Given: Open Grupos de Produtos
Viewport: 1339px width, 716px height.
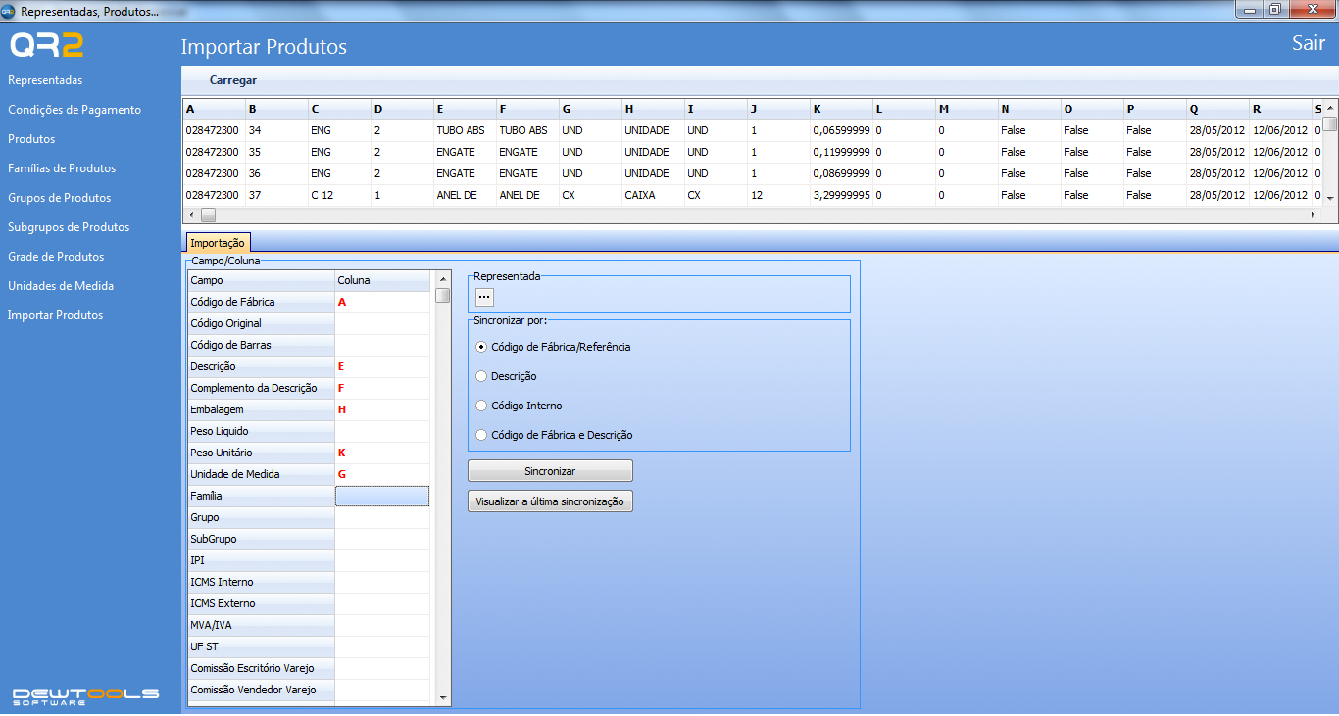Looking at the screenshot, I should (x=60, y=198).
